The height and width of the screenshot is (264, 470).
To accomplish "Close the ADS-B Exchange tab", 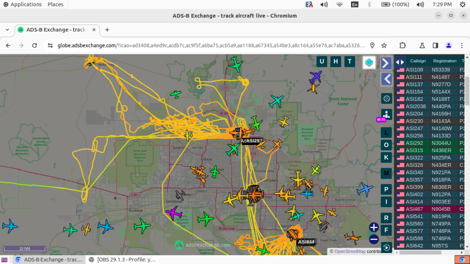I will coord(94,30).
